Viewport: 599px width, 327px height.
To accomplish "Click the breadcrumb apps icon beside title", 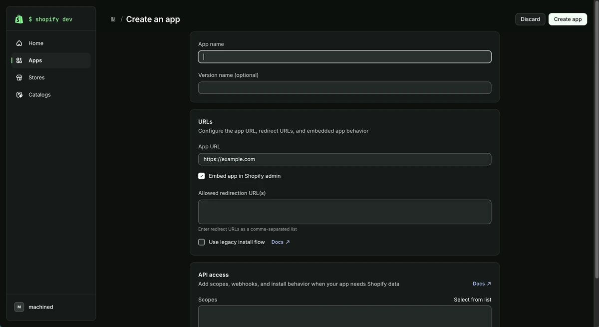I will 113,19.
